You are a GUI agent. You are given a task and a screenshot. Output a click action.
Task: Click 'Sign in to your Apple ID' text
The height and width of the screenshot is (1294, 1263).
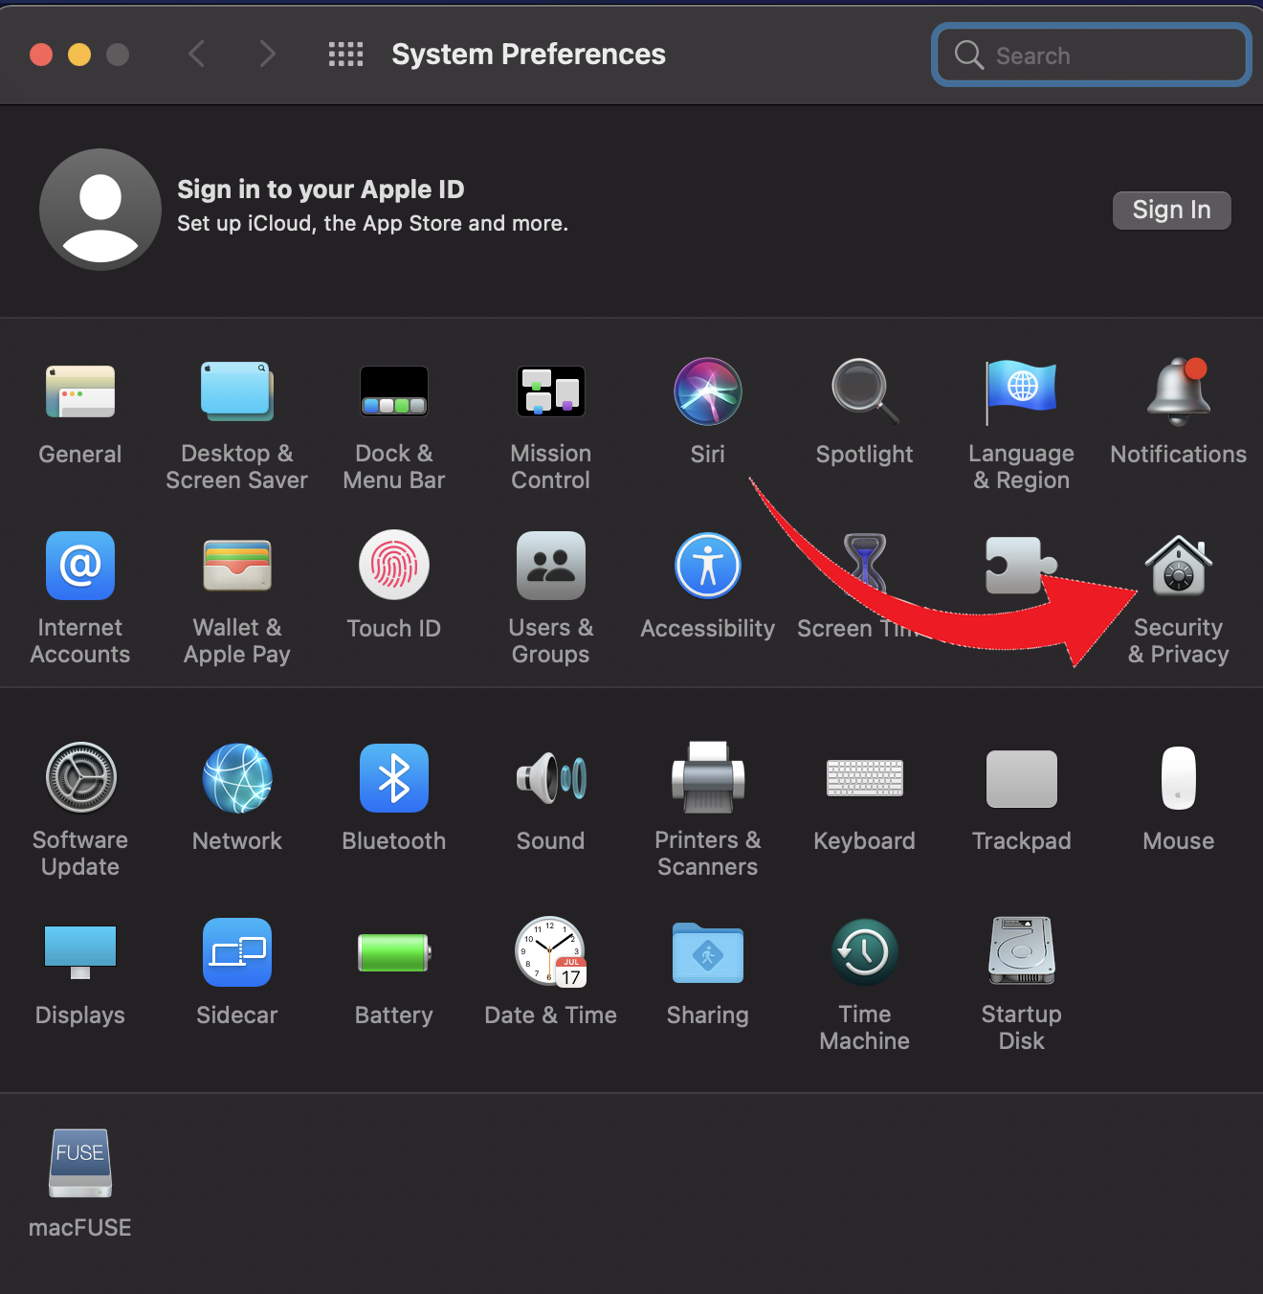pyautogui.click(x=321, y=190)
